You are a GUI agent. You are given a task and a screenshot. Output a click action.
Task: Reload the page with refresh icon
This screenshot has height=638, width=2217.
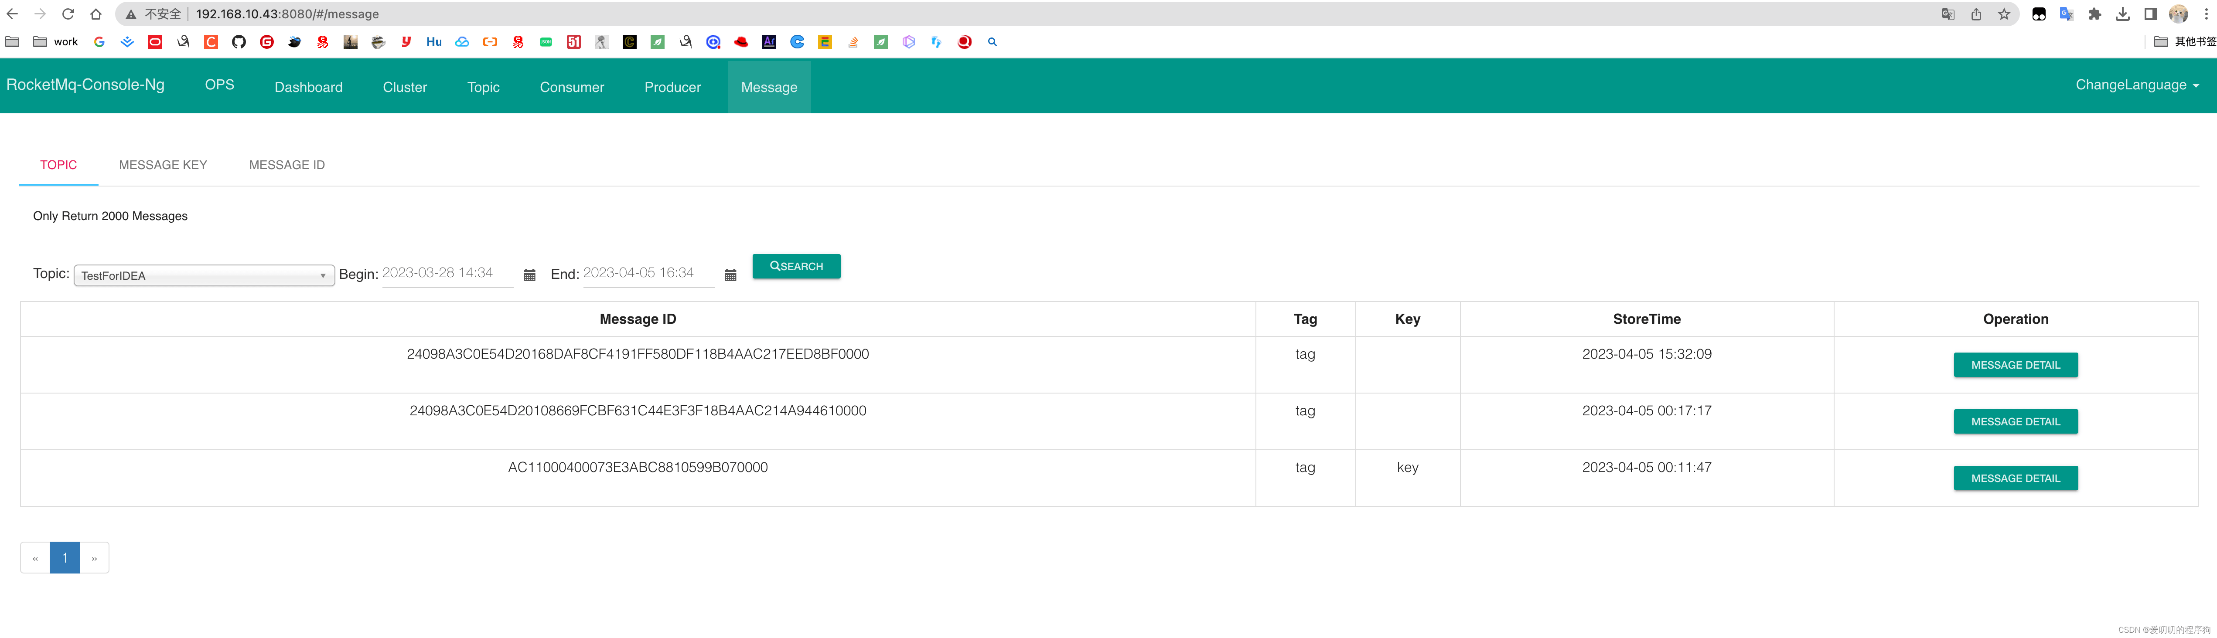[x=68, y=14]
